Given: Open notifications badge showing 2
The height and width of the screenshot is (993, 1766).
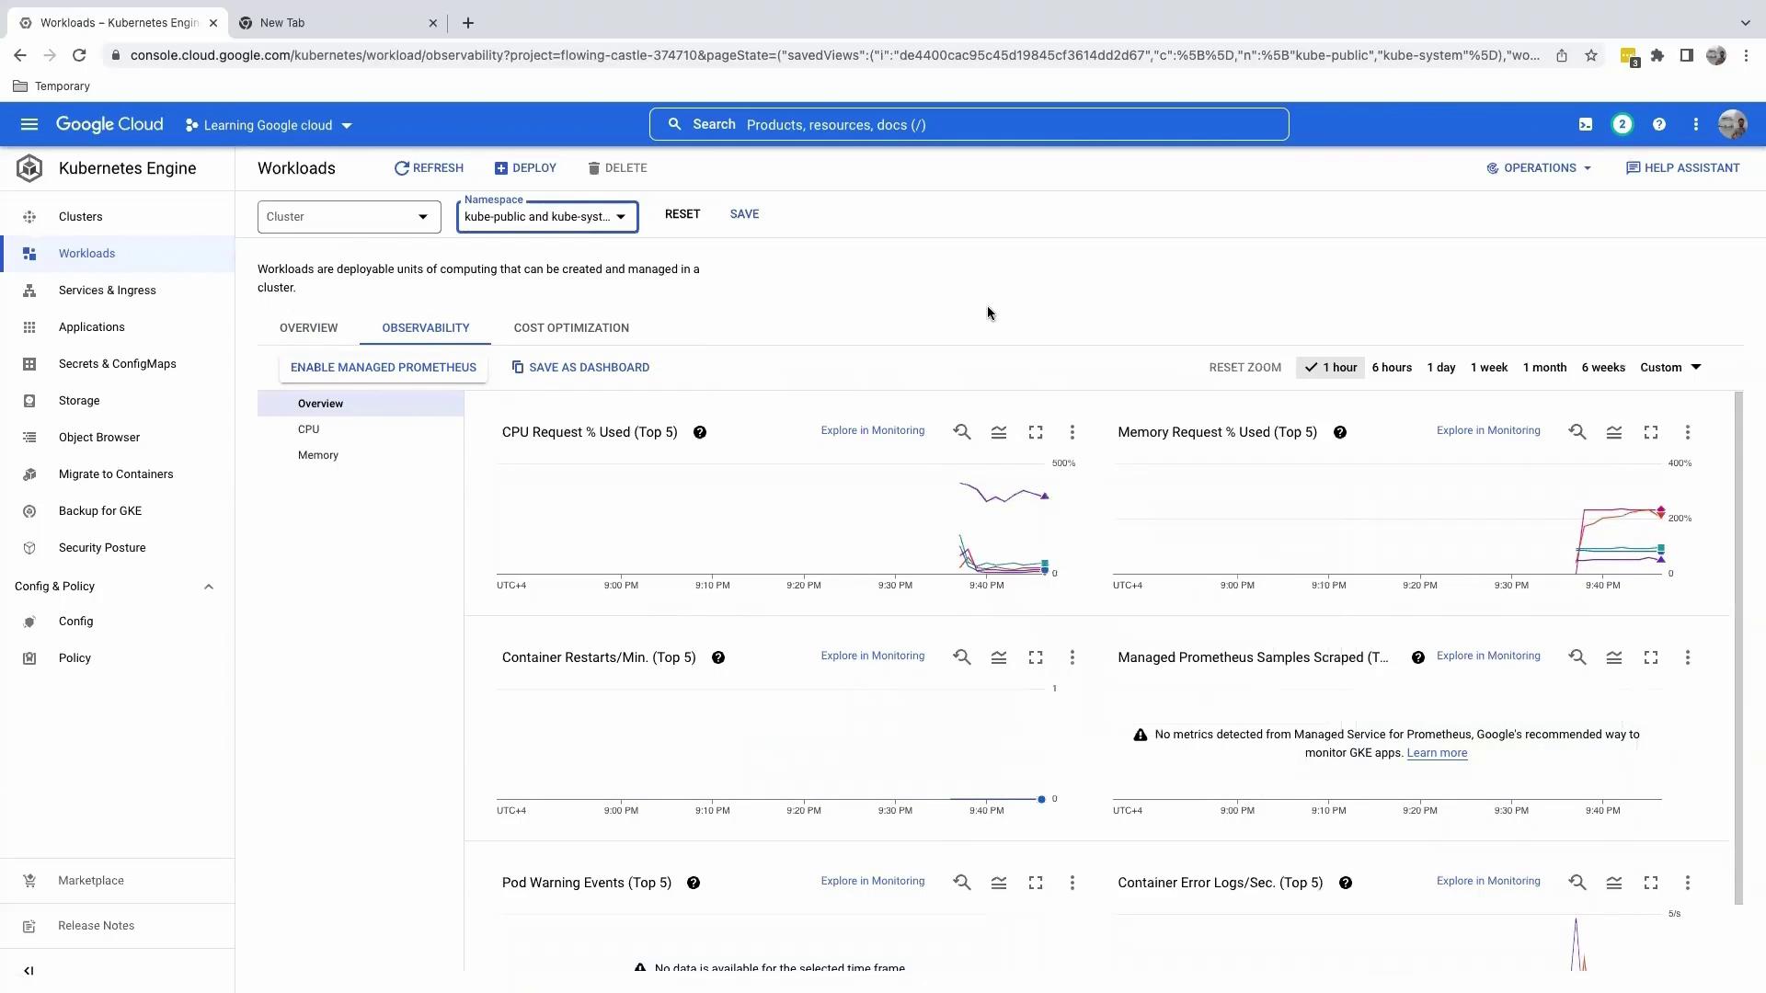Looking at the screenshot, I should click(x=1623, y=125).
